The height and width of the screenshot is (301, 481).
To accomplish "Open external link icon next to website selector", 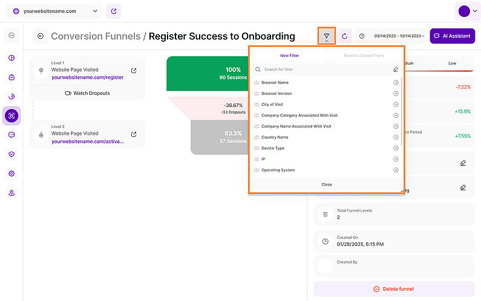I will [113, 11].
